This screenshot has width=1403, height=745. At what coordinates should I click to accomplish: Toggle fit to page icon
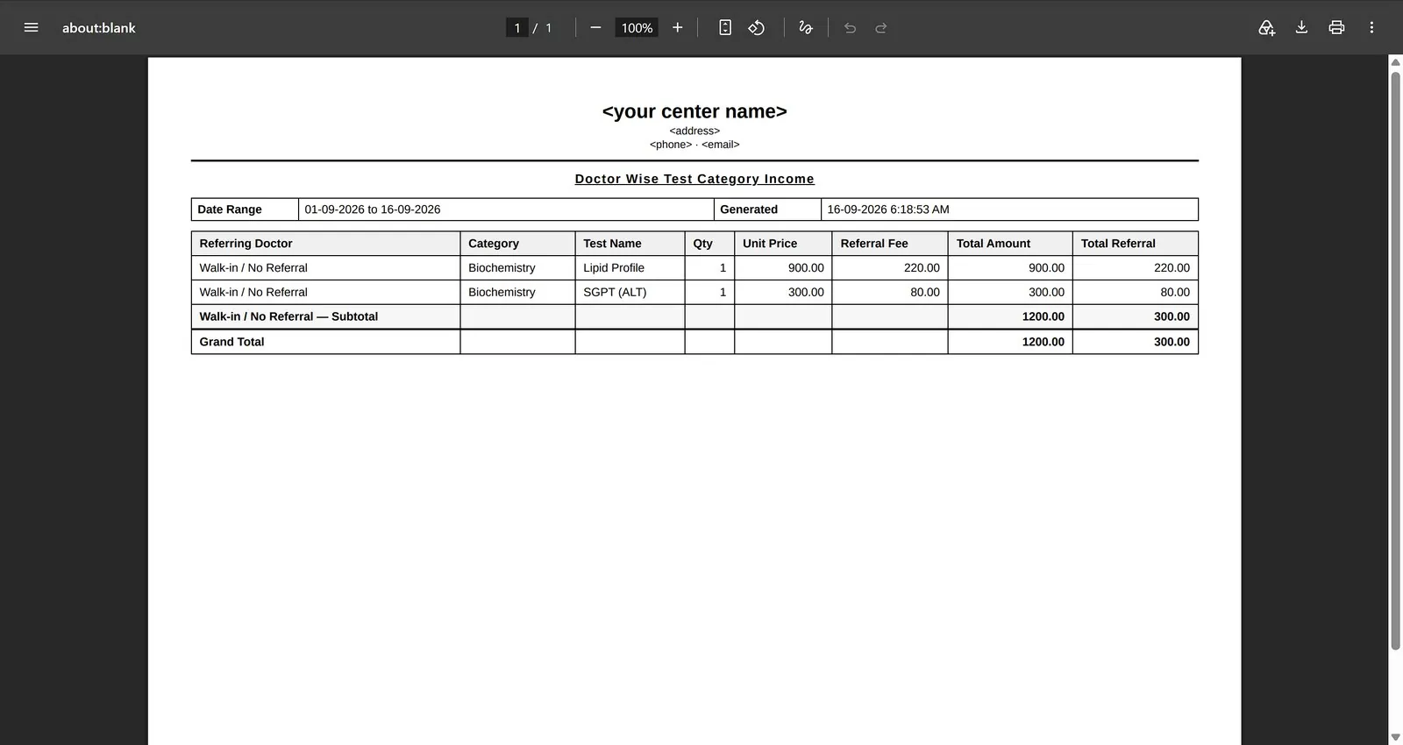point(725,27)
